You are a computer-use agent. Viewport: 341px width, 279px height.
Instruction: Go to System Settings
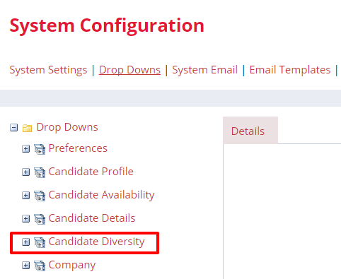click(48, 70)
